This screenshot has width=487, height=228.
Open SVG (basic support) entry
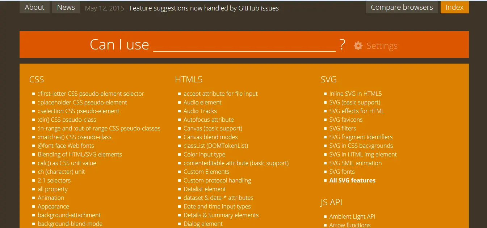tap(355, 102)
